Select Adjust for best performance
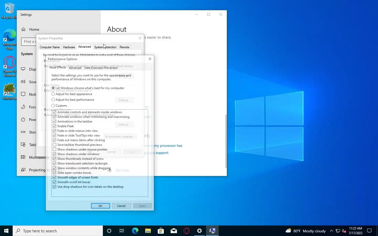 pos(73,100)
